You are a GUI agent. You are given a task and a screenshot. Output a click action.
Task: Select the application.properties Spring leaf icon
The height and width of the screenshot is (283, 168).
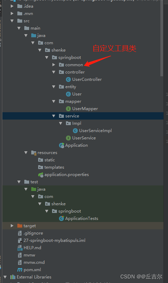coord(41,175)
